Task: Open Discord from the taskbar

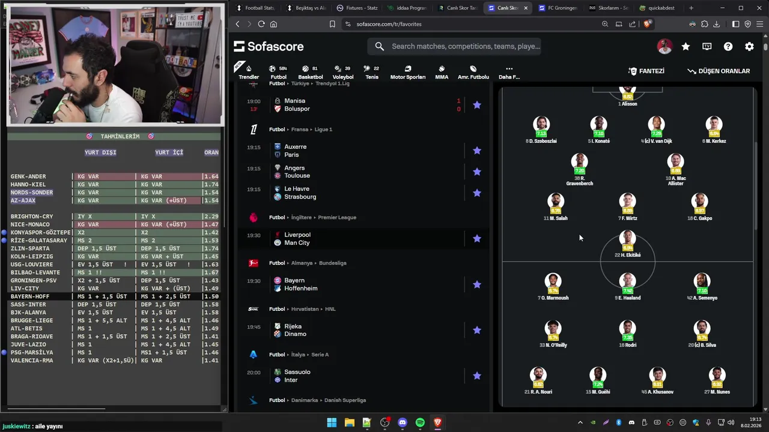Action: tap(403, 422)
